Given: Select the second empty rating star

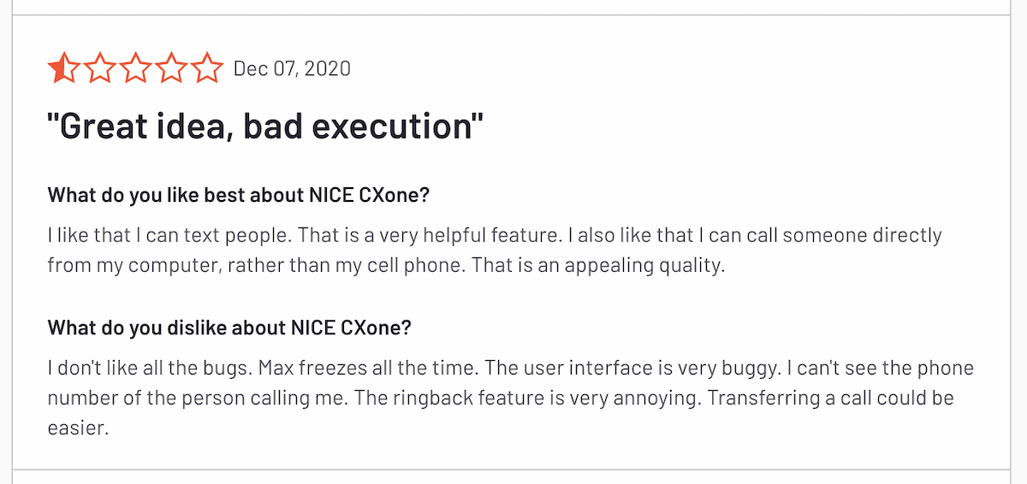Looking at the screenshot, I should point(100,68).
